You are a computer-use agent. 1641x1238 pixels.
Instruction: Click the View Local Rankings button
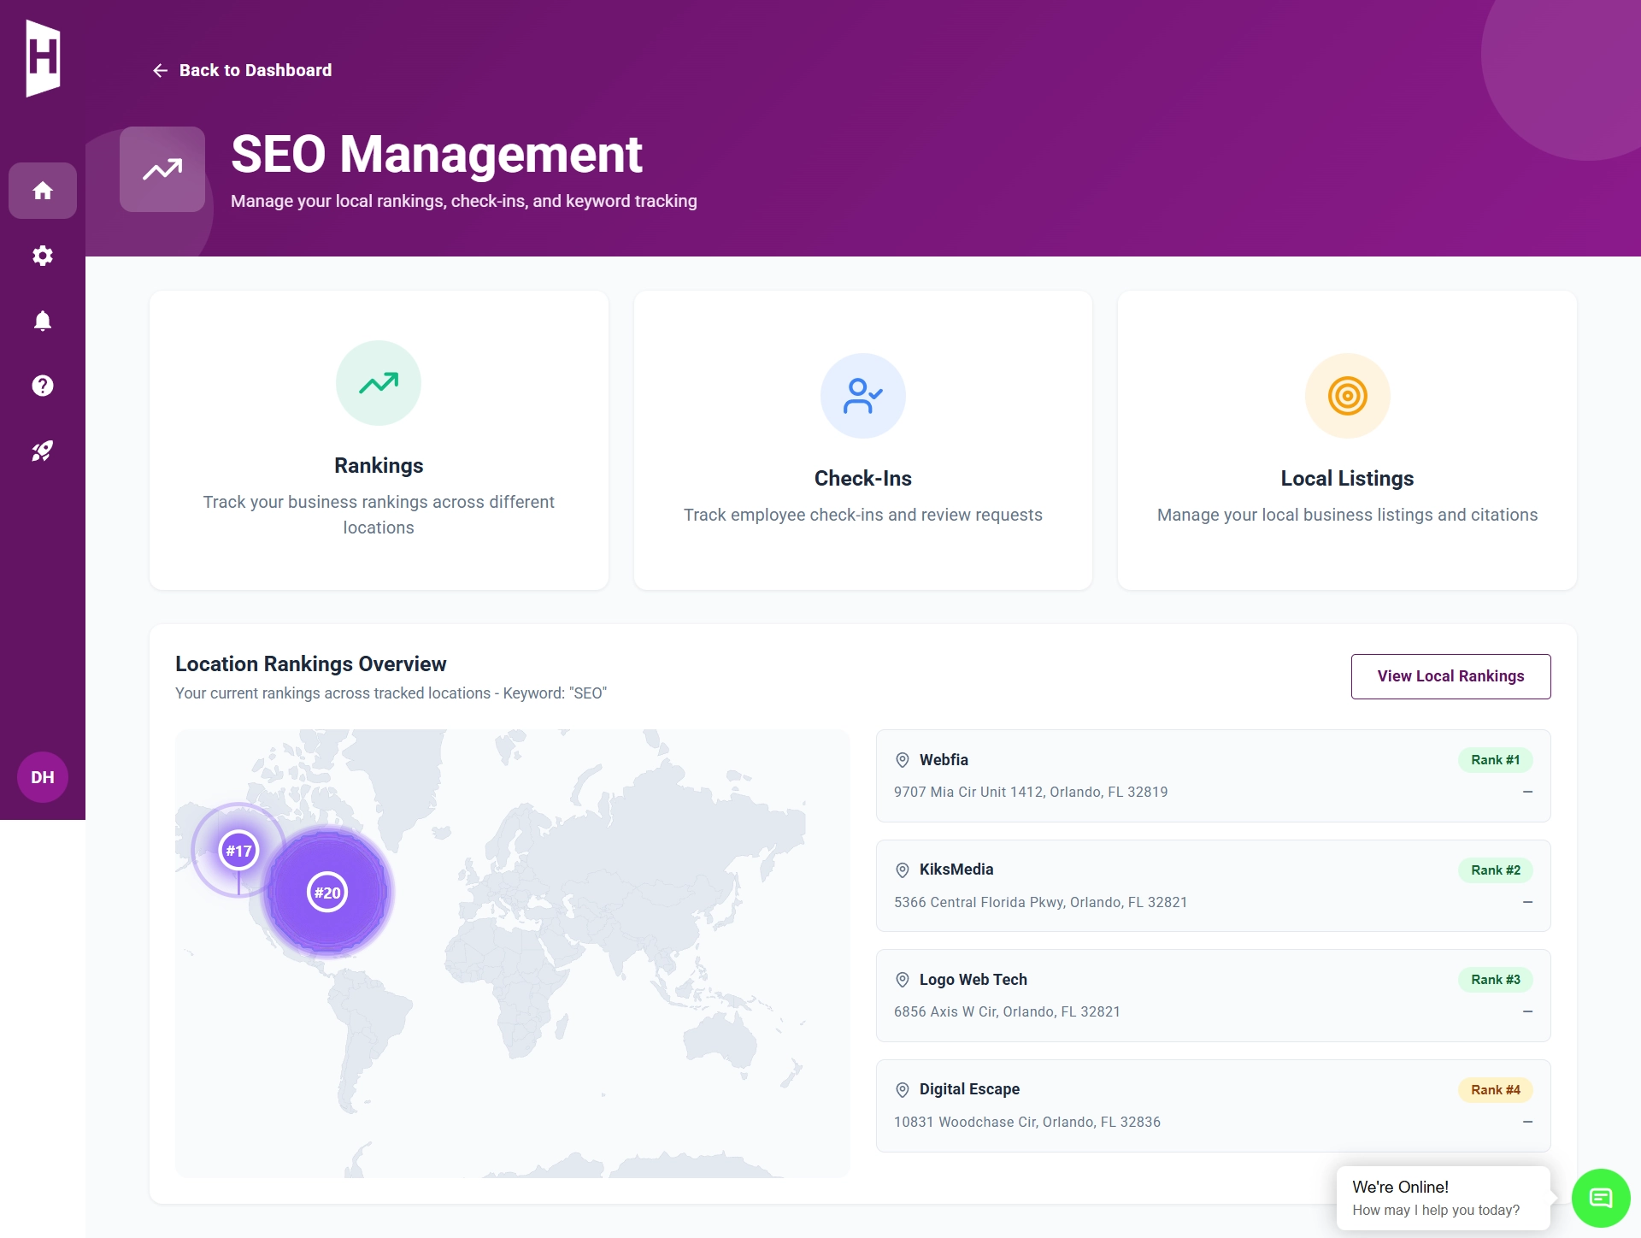pos(1450,675)
